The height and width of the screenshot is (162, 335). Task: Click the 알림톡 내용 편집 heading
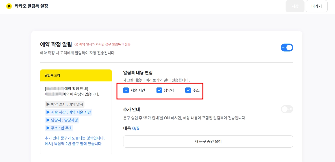(x=138, y=73)
